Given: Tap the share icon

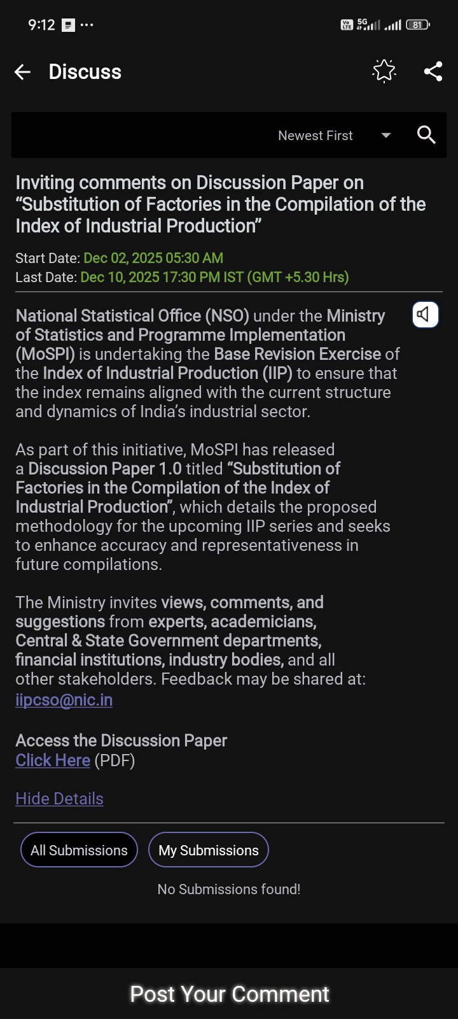Looking at the screenshot, I should 433,71.
